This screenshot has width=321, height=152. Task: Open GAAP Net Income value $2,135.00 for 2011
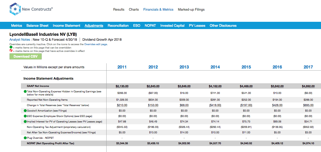[x=122, y=86]
